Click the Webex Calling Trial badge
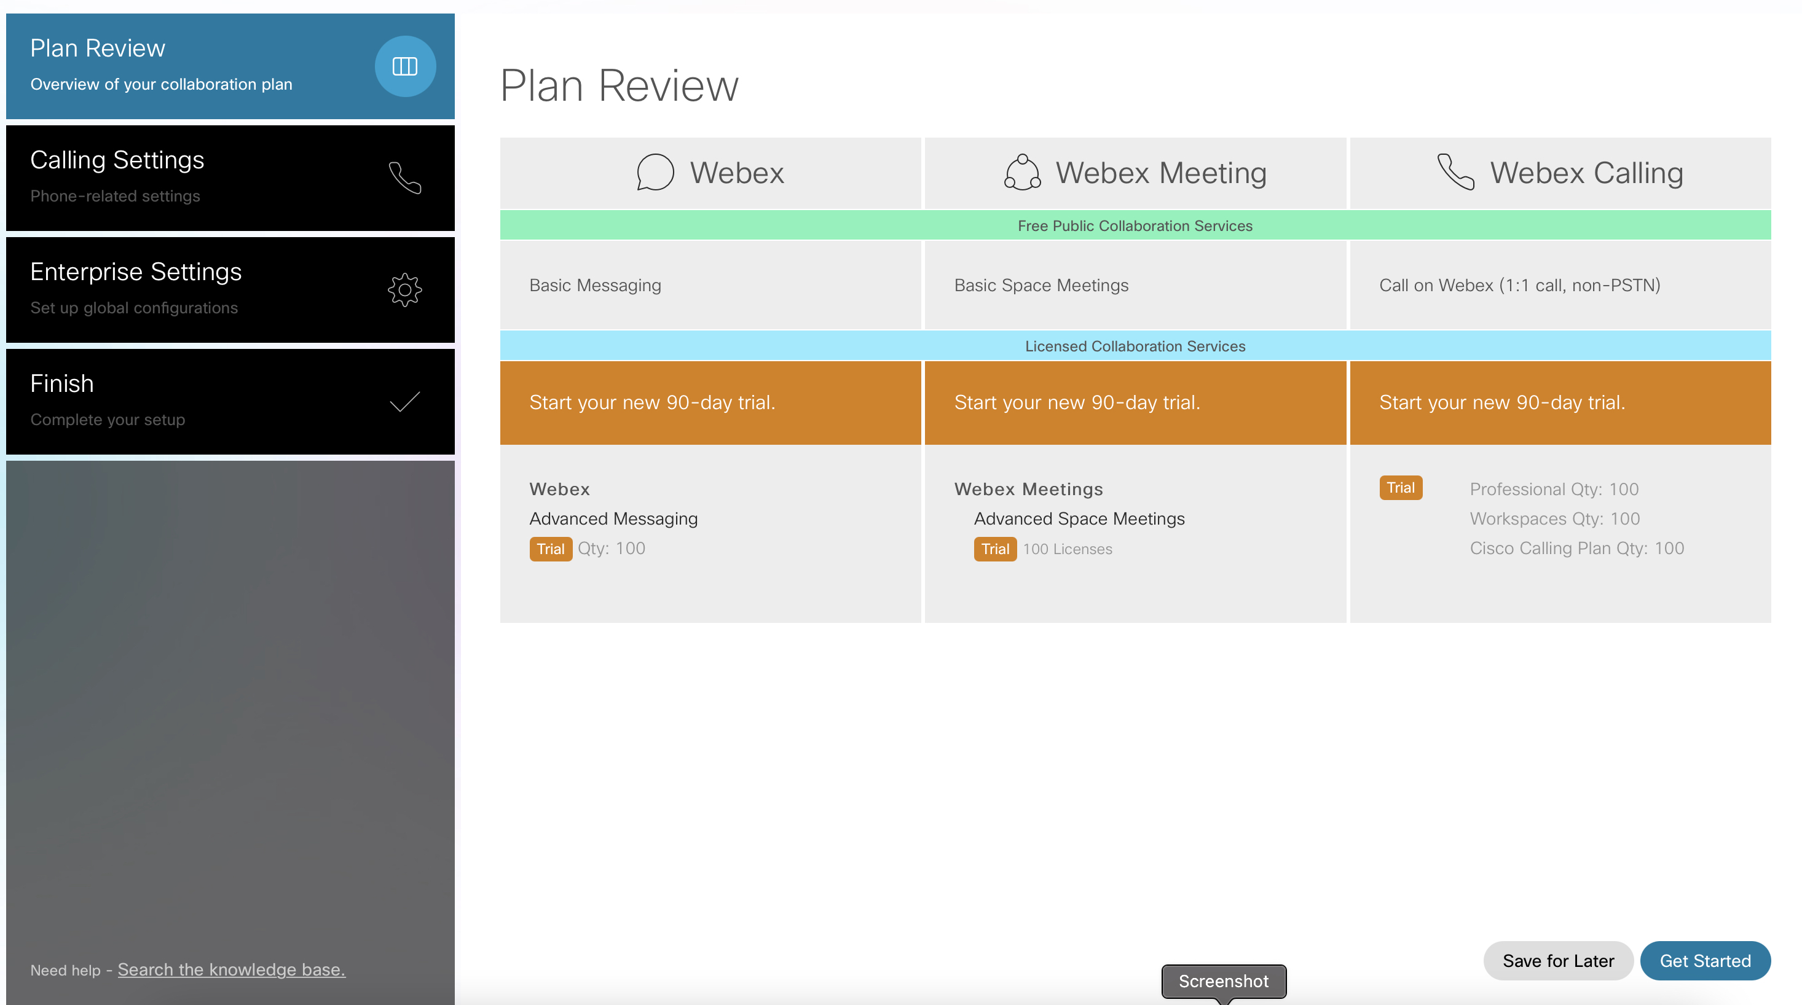 (x=1400, y=487)
